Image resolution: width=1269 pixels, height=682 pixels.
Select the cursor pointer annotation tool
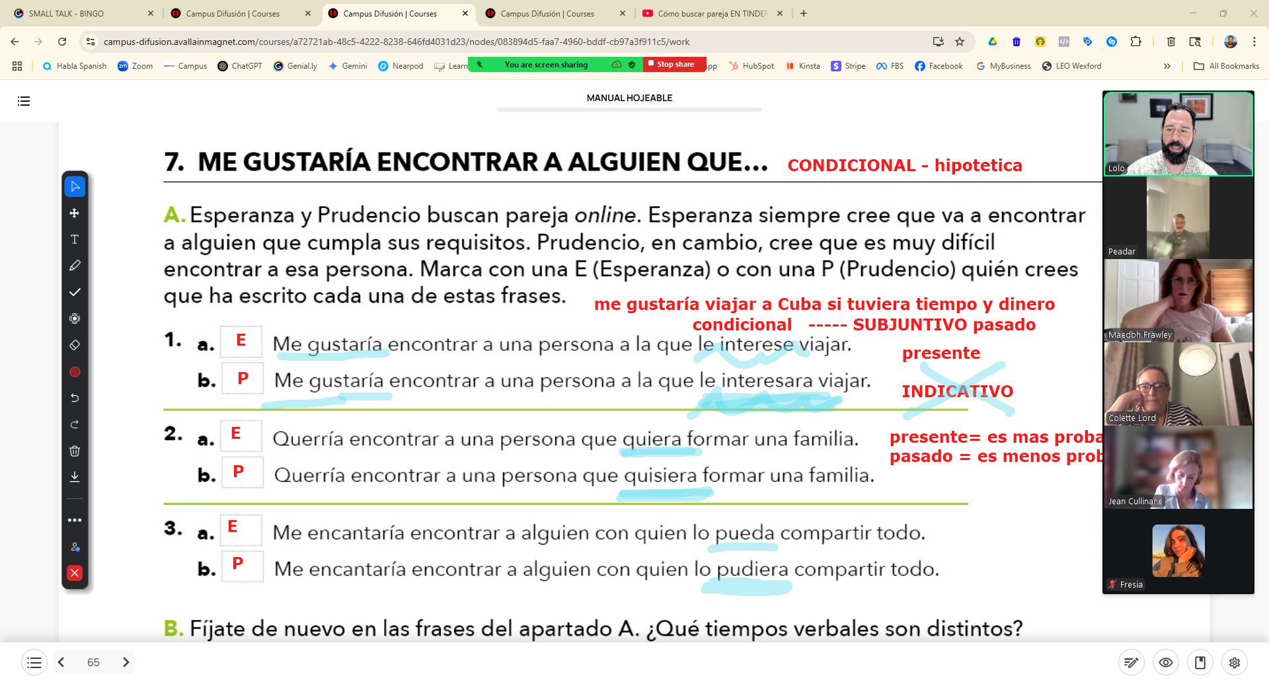point(75,186)
